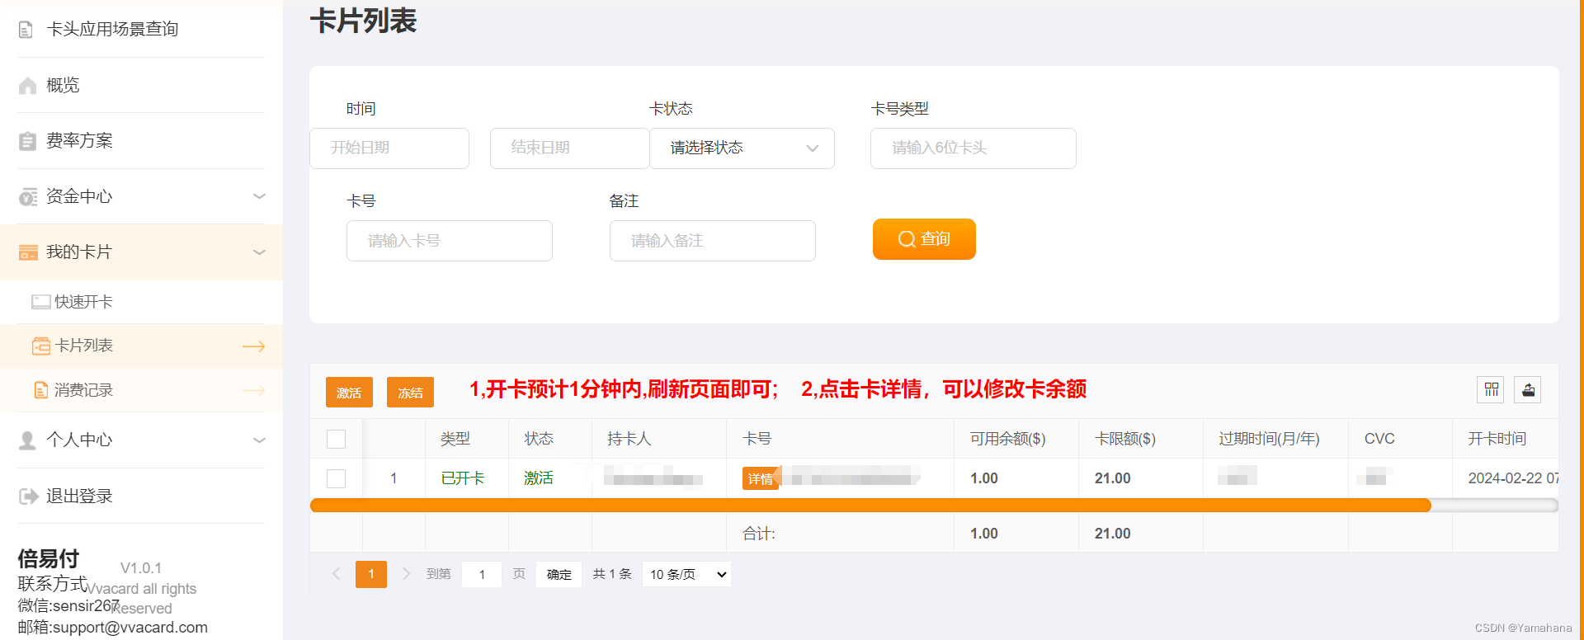Click the 共 1 条 total count text
The image size is (1584, 640).
pyautogui.click(x=612, y=574)
